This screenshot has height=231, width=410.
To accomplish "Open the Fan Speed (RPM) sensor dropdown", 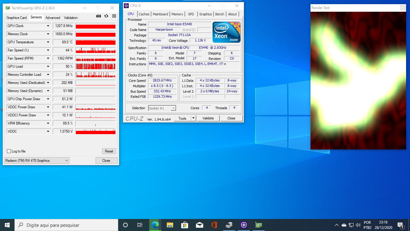I will point(48,58).
